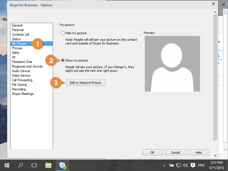Open the My Picture options category
Viewport: 228px width, 171px height.
click(x=19, y=44)
